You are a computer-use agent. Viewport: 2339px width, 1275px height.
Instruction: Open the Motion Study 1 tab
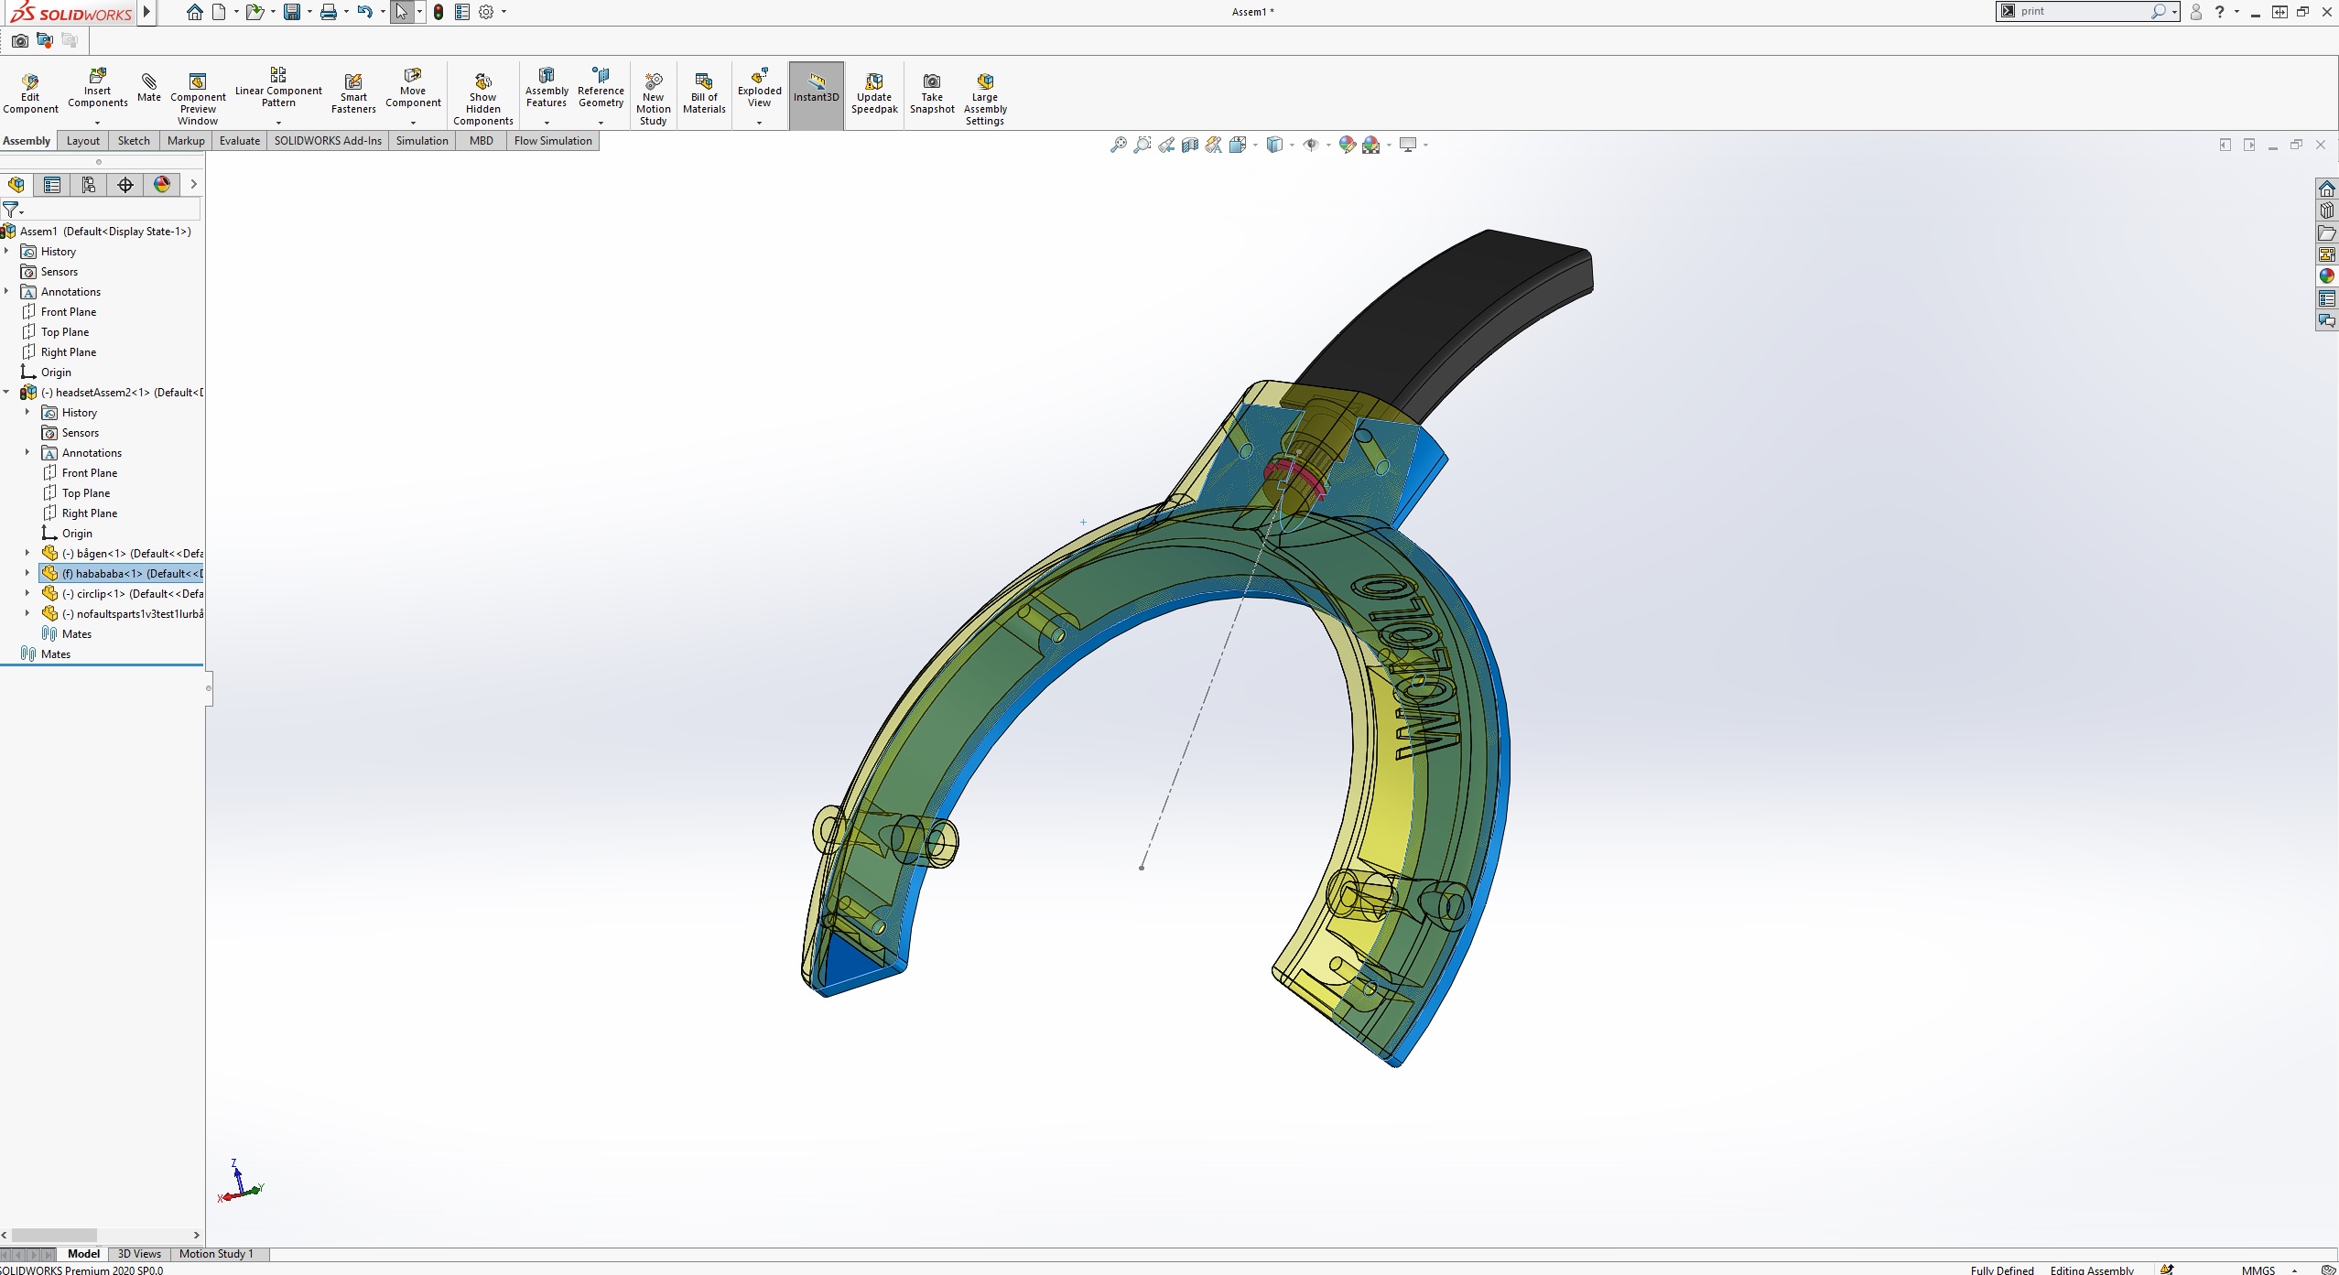pyautogui.click(x=216, y=1254)
